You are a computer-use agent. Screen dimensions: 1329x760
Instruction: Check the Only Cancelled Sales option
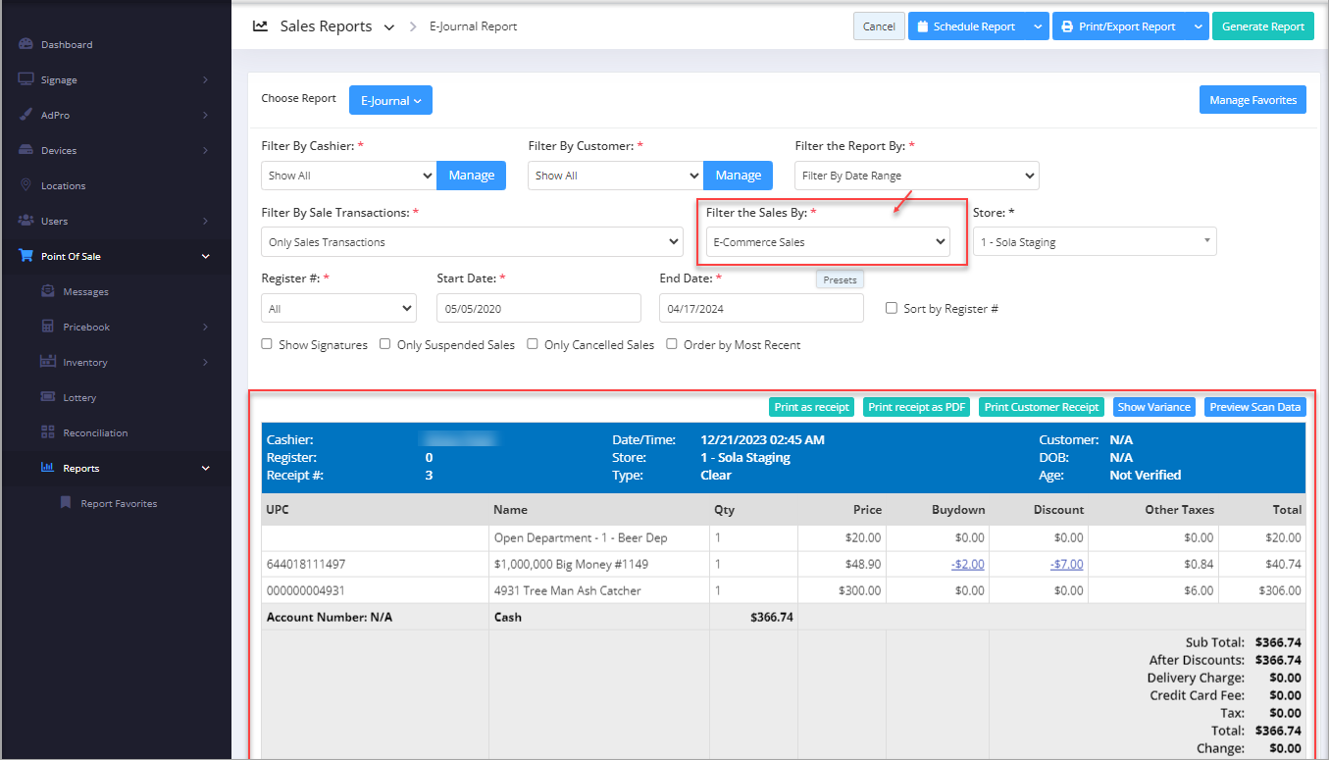click(533, 344)
